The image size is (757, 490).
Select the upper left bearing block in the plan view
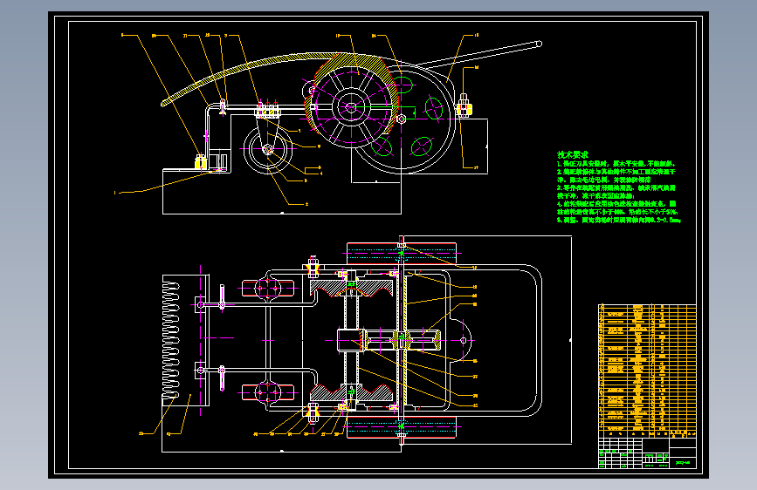[x=267, y=289]
